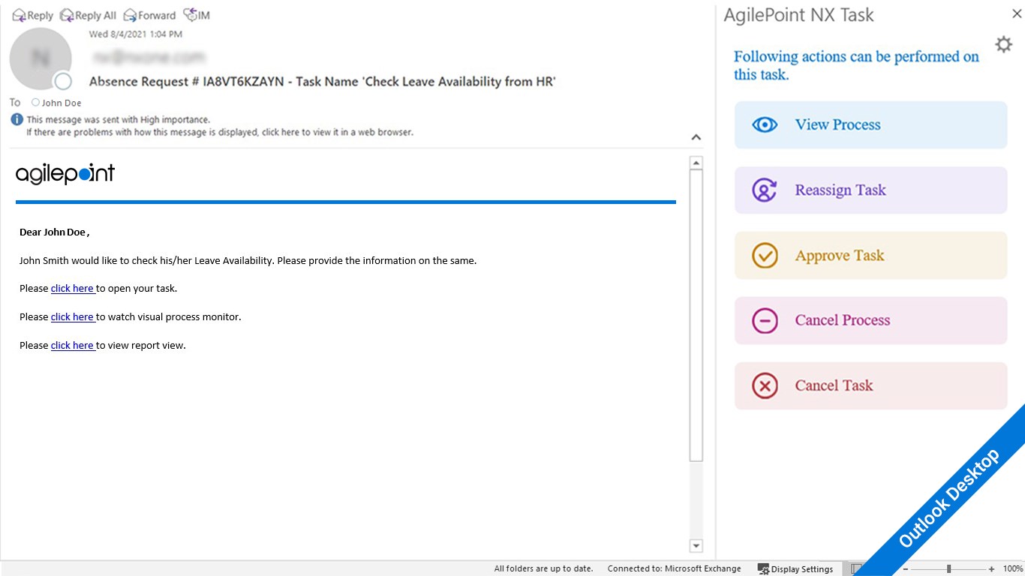This screenshot has height=576, width=1025.
Task: Click the scroll down arrow in message body
Action: (x=696, y=546)
